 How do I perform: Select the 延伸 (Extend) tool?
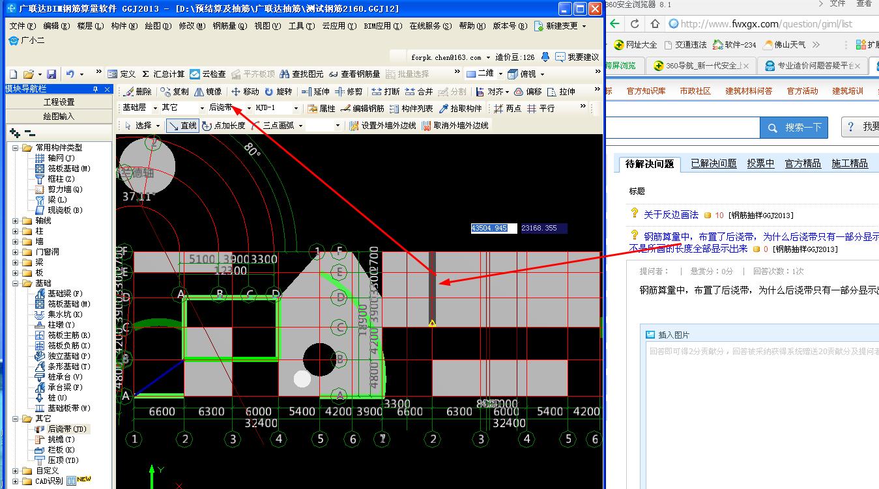point(316,92)
